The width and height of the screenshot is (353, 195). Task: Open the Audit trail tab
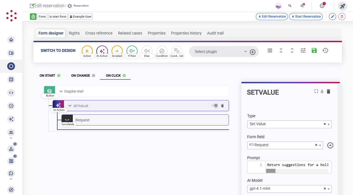[x=215, y=33]
